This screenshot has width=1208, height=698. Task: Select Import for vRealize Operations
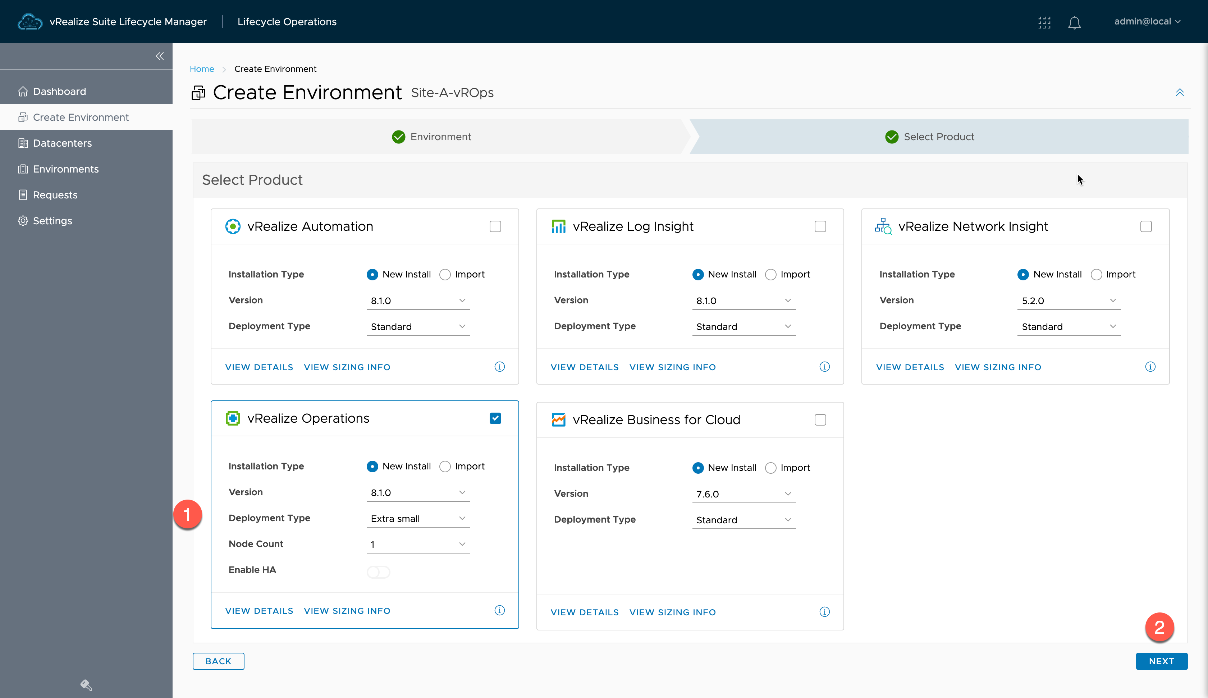445,467
